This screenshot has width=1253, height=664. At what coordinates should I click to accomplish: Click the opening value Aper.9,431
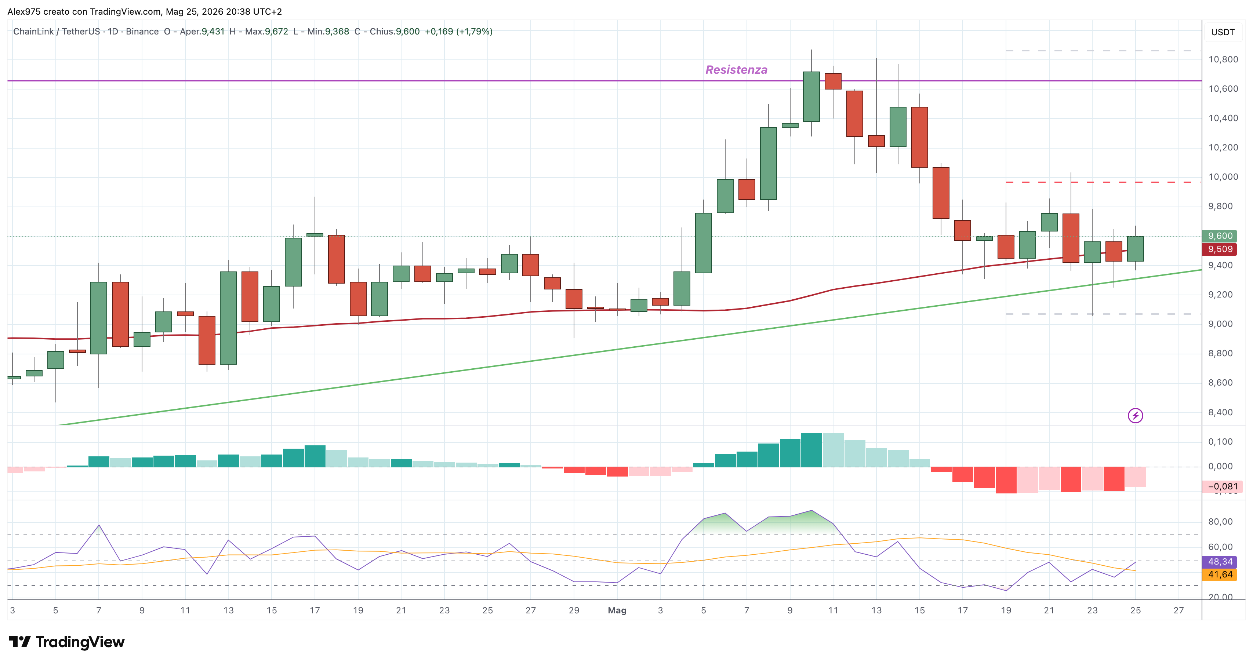[x=202, y=32]
